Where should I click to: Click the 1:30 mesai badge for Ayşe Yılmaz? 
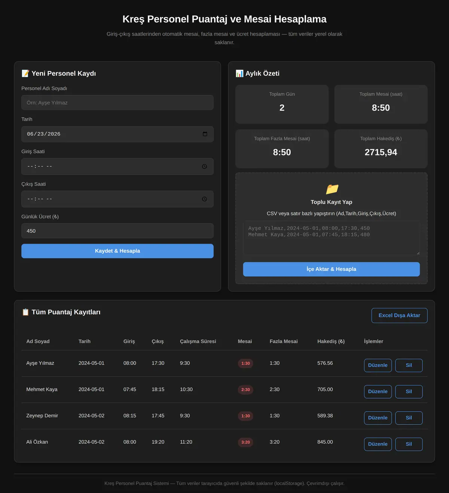(245, 363)
